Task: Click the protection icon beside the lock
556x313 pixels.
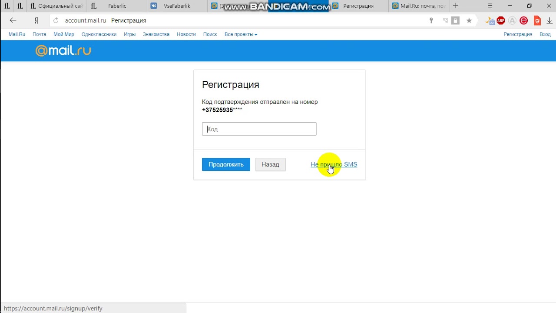Action: tap(445, 20)
